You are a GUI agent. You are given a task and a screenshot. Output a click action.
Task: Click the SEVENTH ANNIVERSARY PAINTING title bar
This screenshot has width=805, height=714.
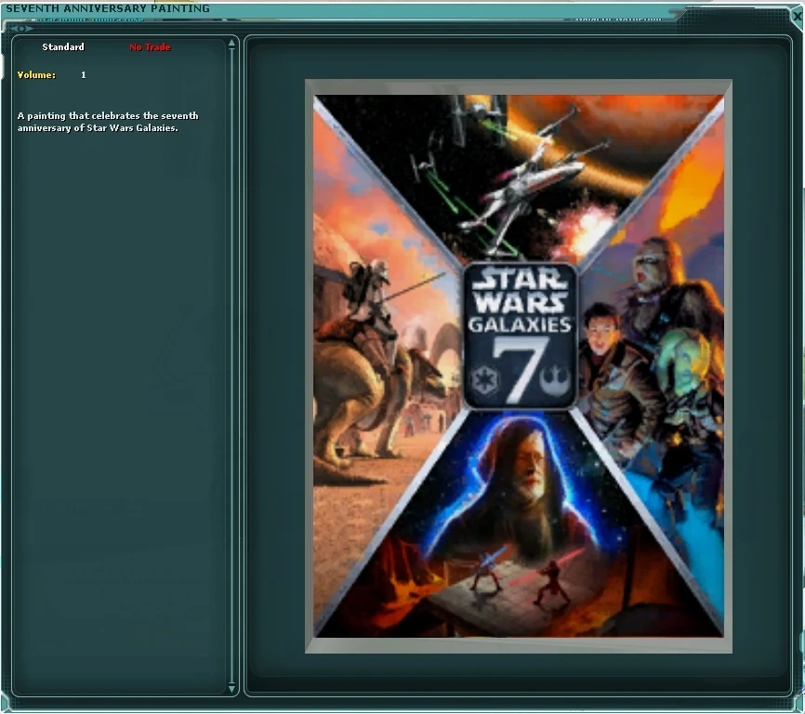(x=112, y=7)
